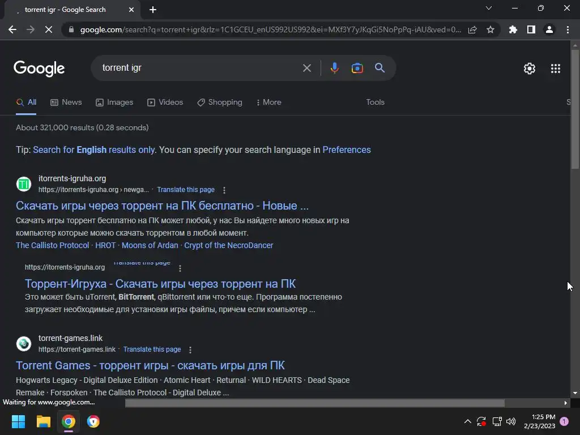
Task: Submit search with magnifier icon
Action: coord(379,68)
